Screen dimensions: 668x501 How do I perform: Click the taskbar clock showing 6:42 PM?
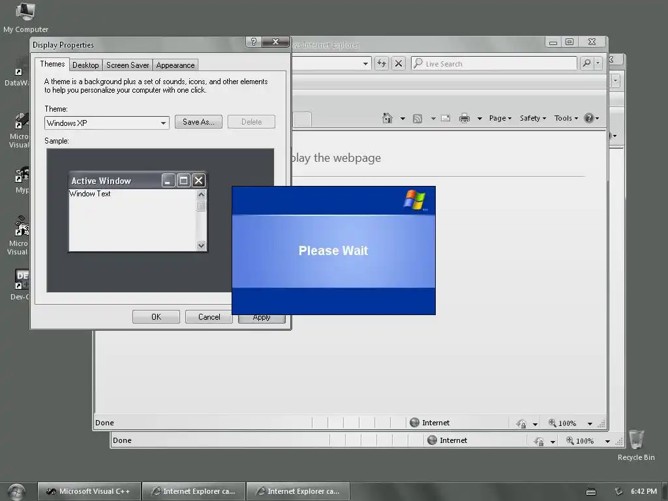644,491
